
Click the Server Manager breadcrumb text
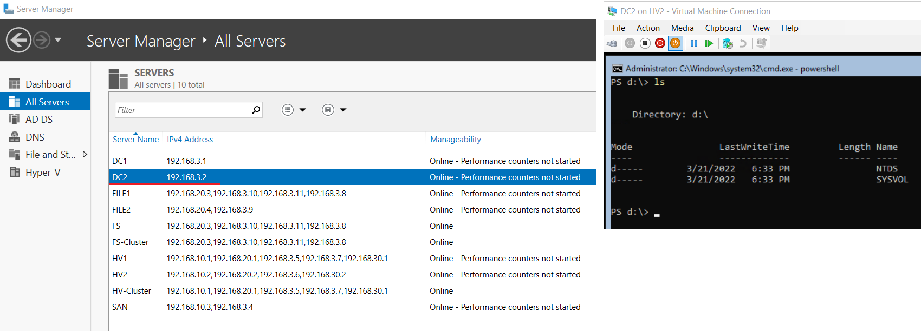pyautogui.click(x=141, y=41)
